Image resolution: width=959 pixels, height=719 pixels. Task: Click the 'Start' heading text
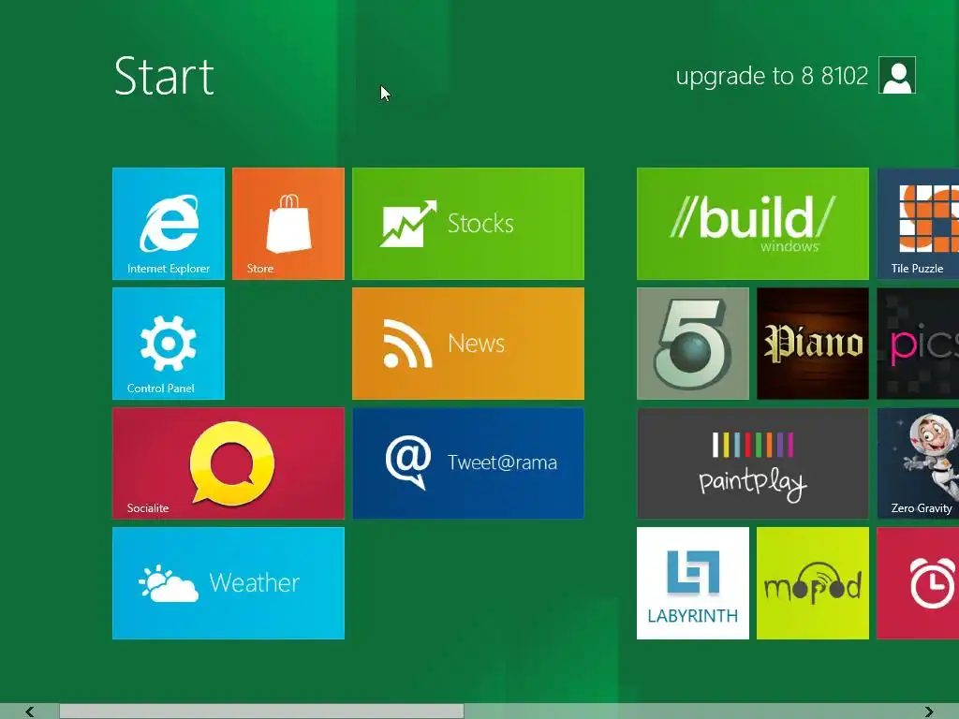point(164,77)
